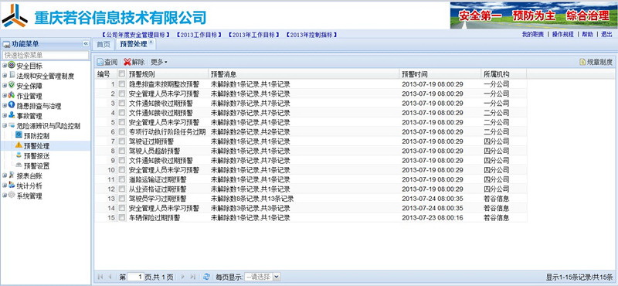Check the box for 驾驶人员超龄预警 row
Viewport: 618px width, 286px height.
[x=122, y=151]
